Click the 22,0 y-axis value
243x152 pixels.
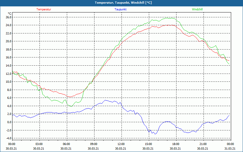point(9,33)
